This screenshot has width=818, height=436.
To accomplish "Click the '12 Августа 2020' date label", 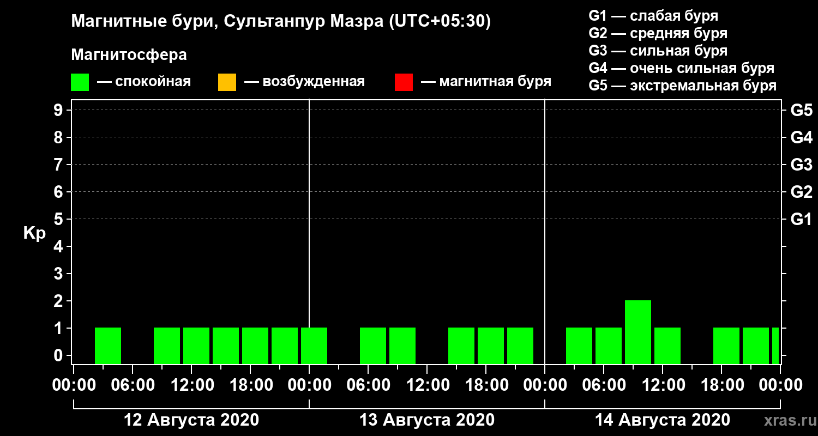I will click(191, 420).
